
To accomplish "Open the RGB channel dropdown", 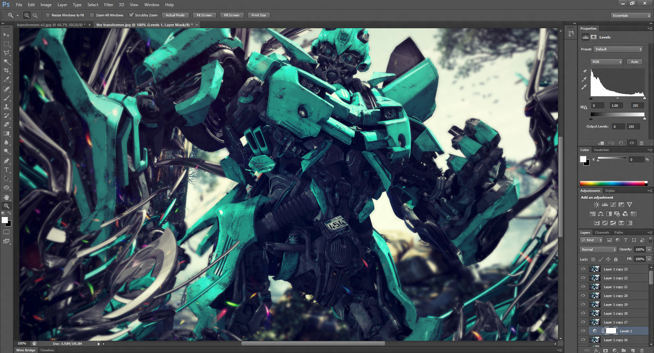I will coord(606,62).
